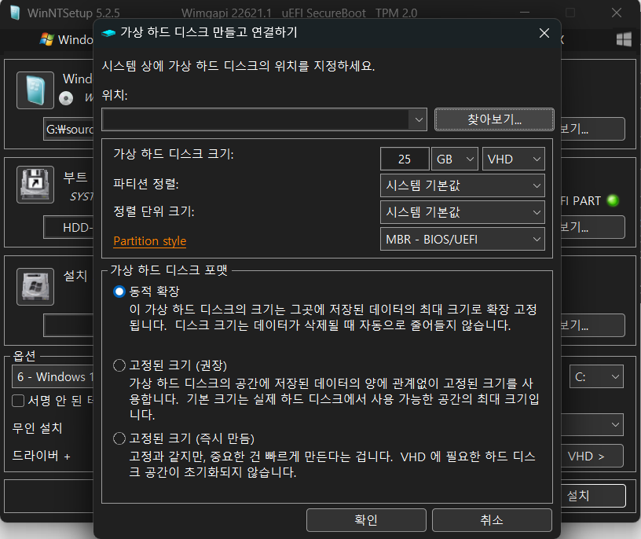Click the disk size field showing 25
The width and height of the screenshot is (641, 539).
pyautogui.click(x=405, y=159)
